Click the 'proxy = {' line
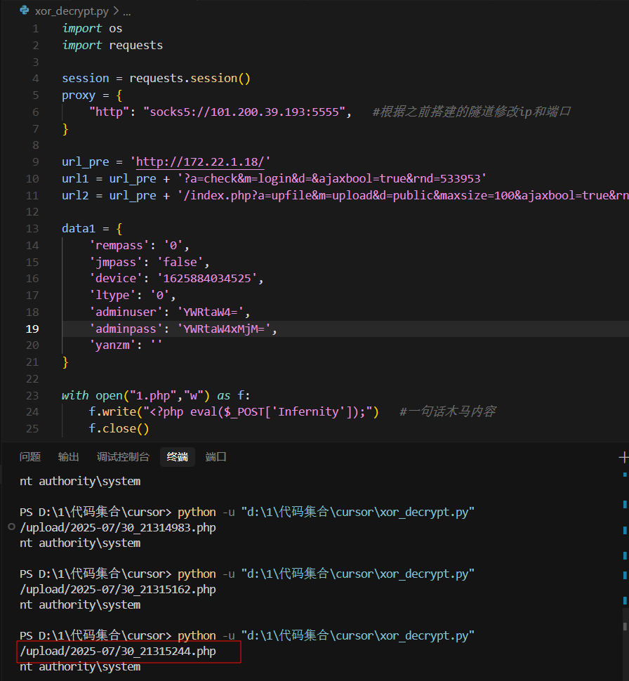Image resolution: width=629 pixels, height=681 pixels. (x=92, y=95)
